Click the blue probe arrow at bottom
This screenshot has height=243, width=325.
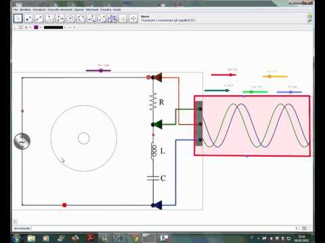pyautogui.click(x=158, y=205)
